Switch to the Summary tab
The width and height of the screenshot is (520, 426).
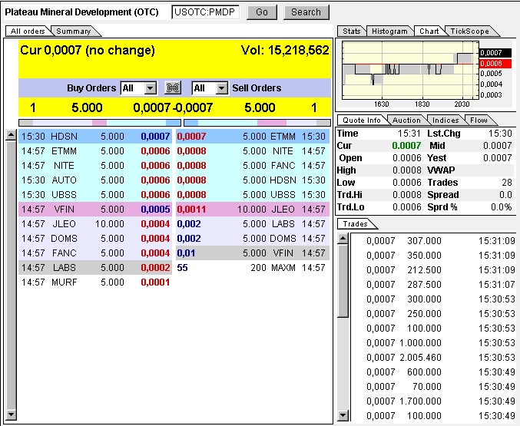pyautogui.click(x=73, y=31)
